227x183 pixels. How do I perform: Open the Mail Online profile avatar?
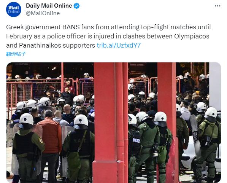[14, 10]
